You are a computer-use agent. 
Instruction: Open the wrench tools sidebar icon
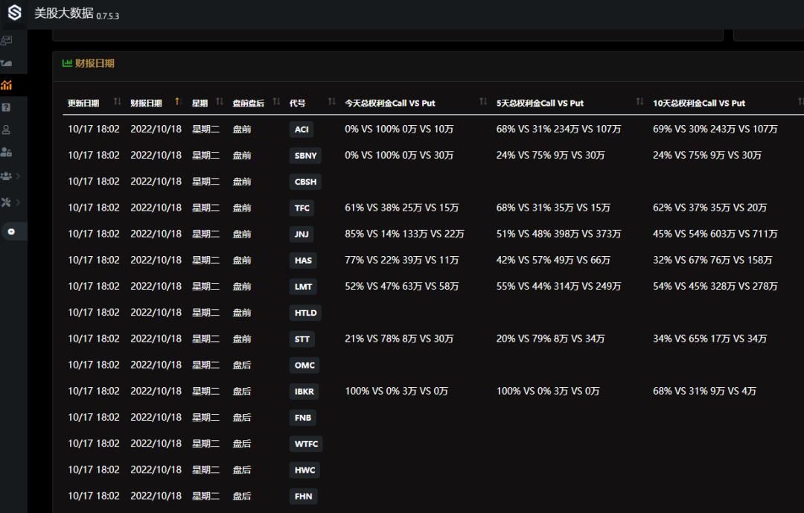pos(6,202)
